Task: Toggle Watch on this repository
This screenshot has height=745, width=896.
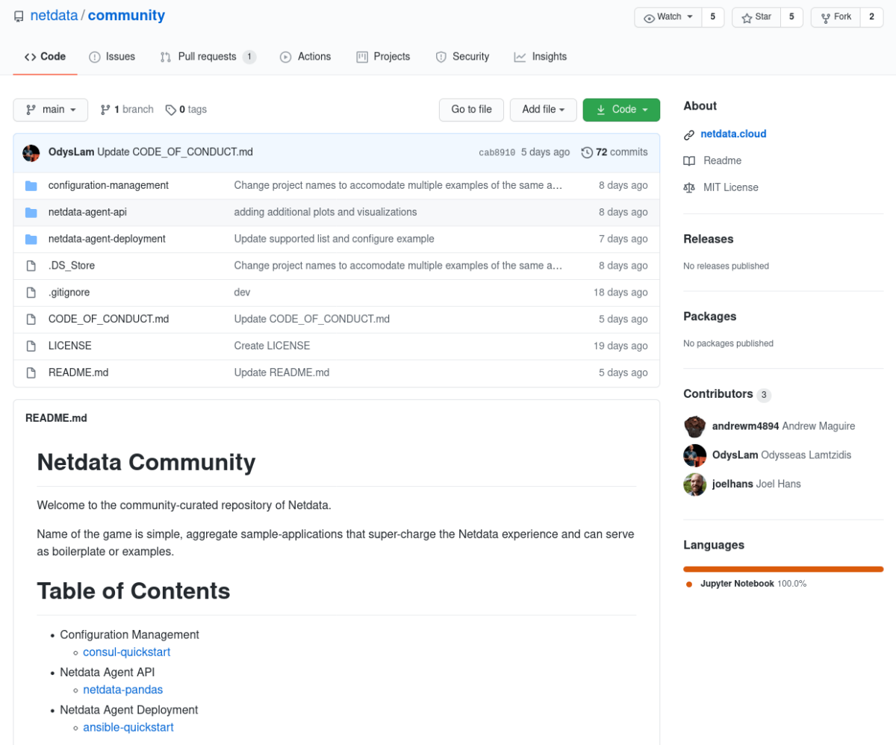Action: click(x=668, y=17)
